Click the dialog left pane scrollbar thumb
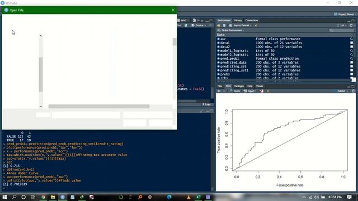 41,74
